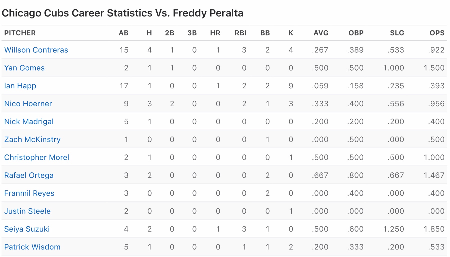Click the Justin Steele link
Viewport: 450px width, 257px height.
pos(27,211)
